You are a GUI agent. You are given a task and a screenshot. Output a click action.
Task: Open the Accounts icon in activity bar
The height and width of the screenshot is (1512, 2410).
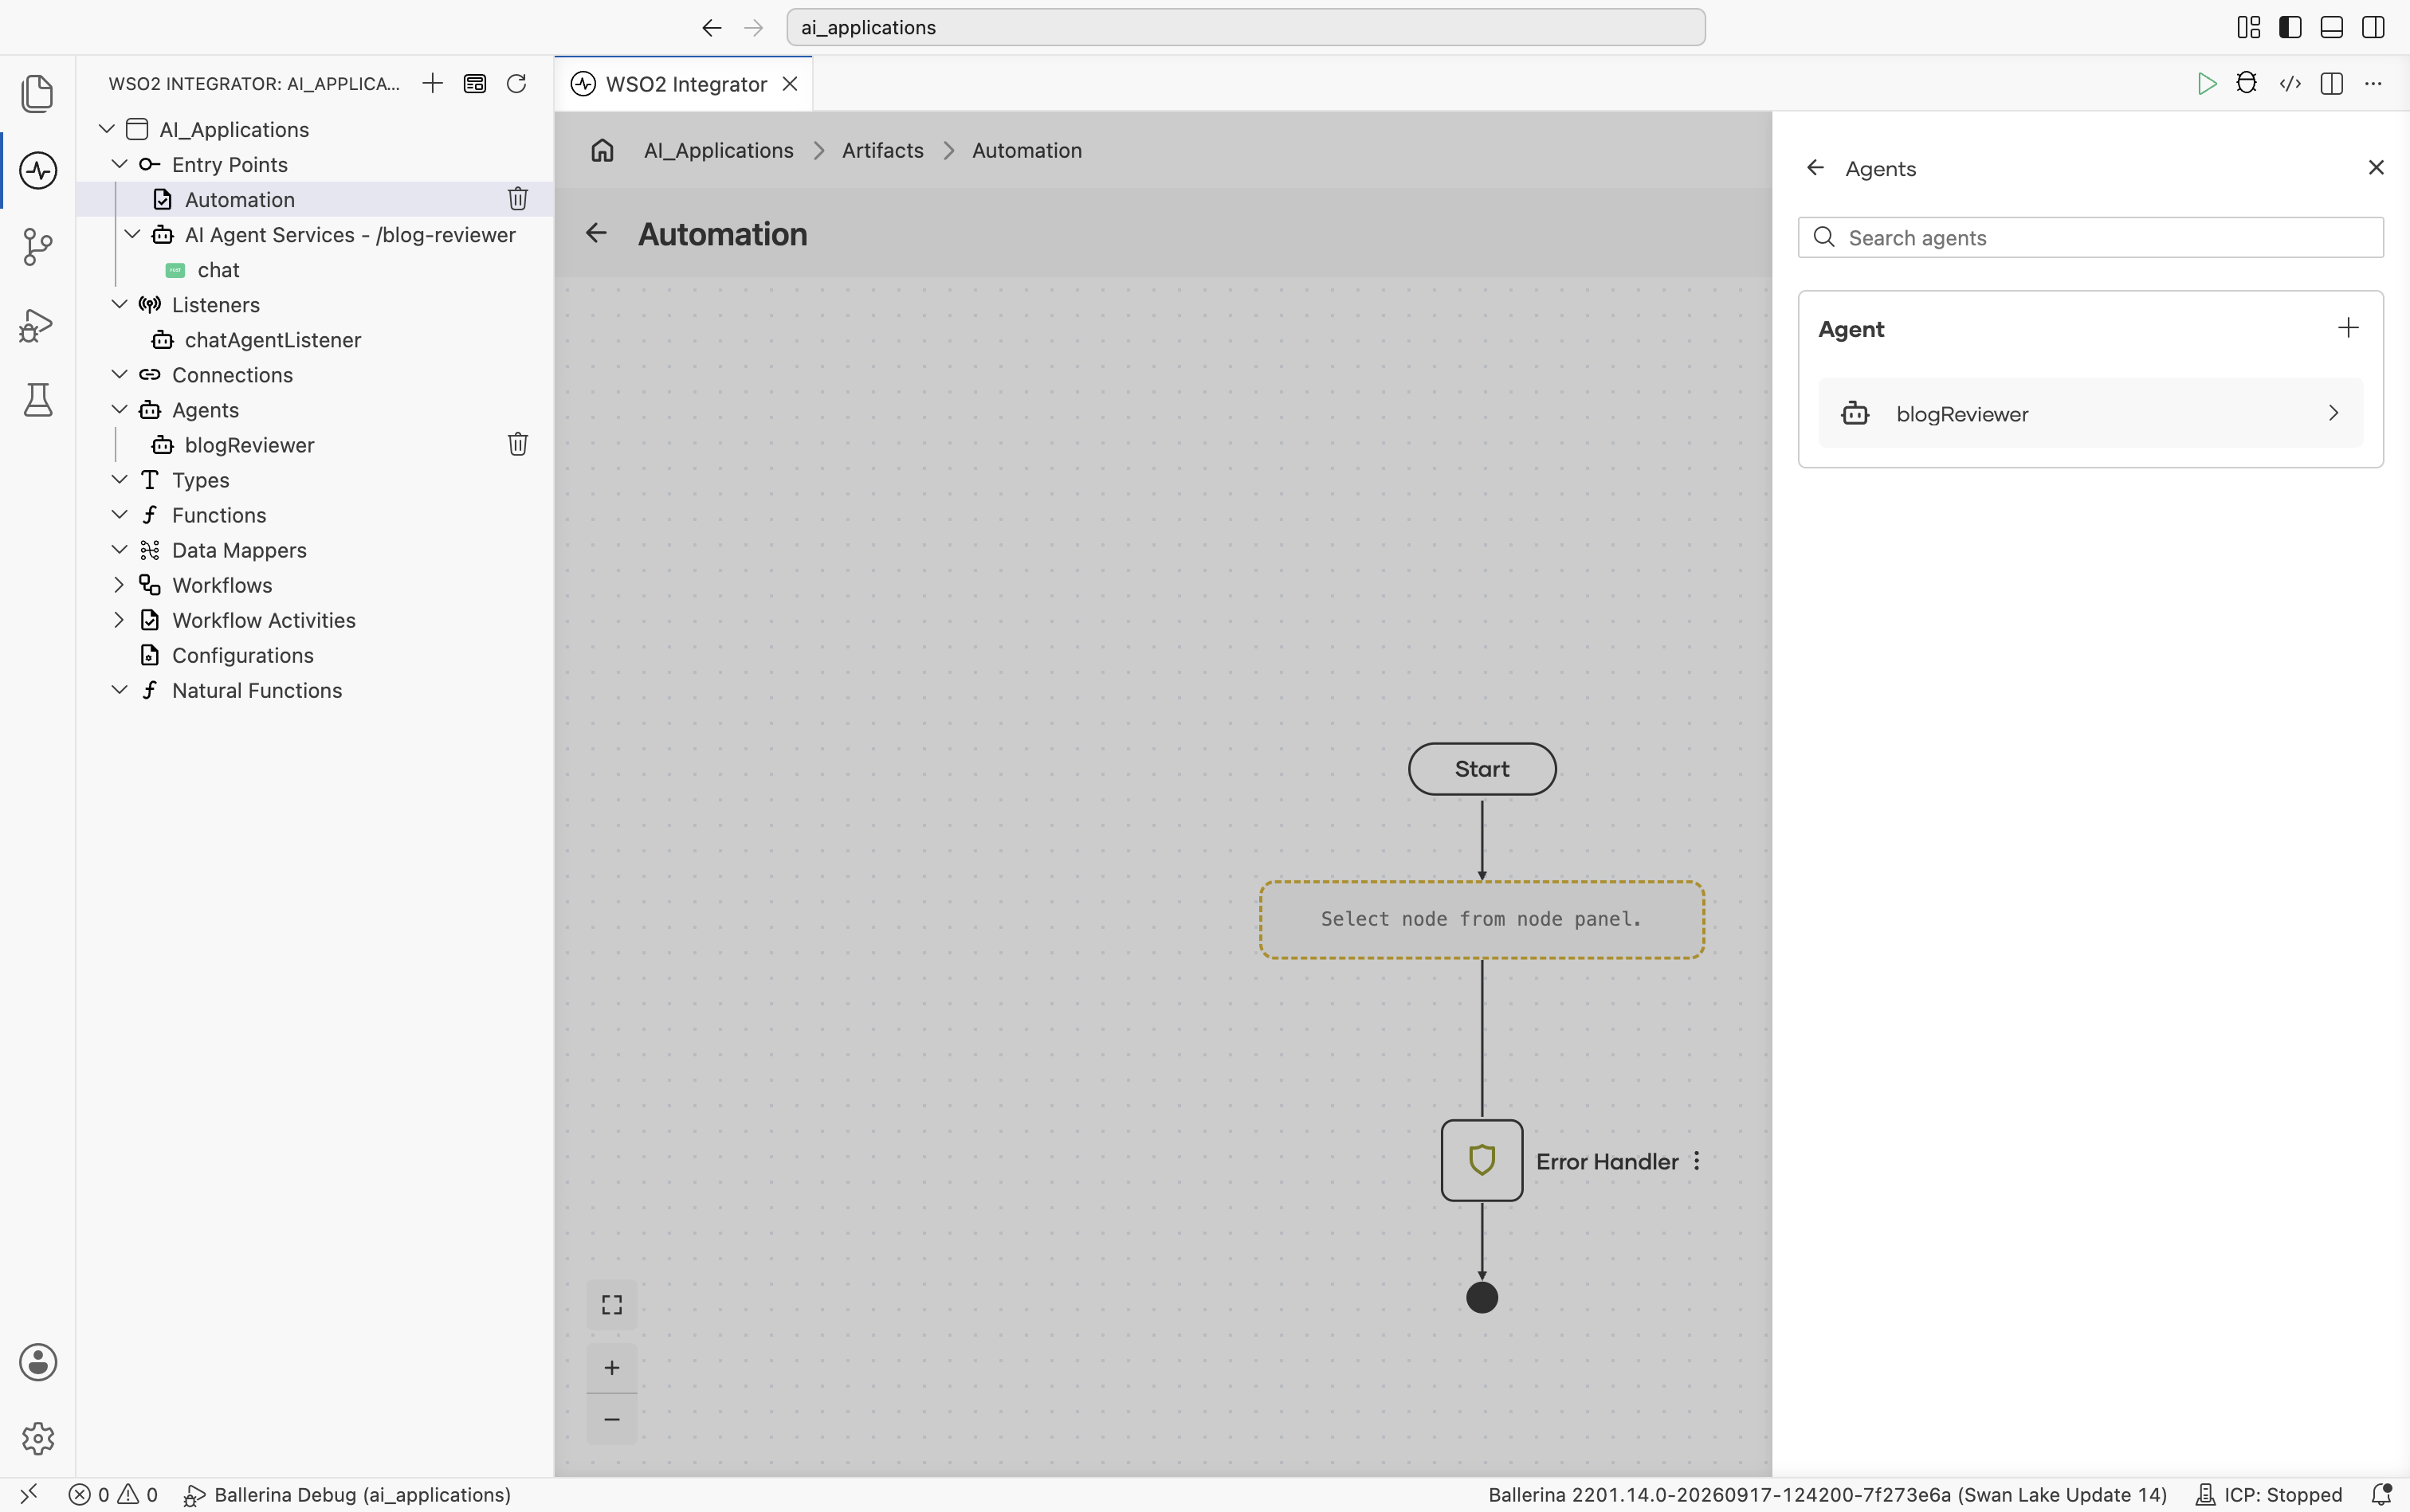38,1362
